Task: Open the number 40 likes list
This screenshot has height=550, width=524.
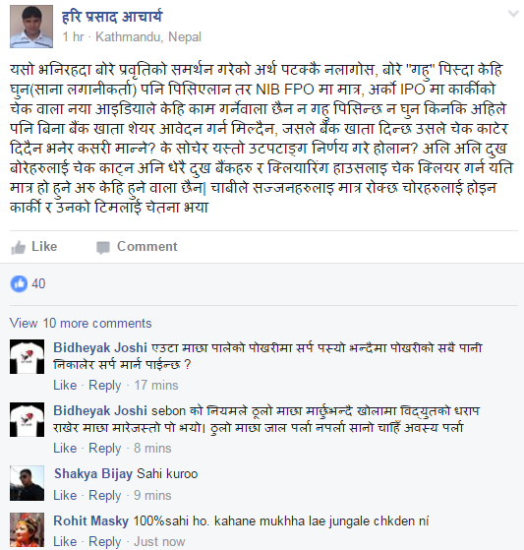Action: point(38,283)
